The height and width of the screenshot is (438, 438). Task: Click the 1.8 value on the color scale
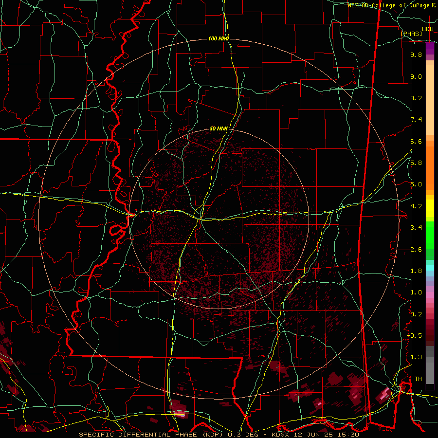tap(416, 271)
